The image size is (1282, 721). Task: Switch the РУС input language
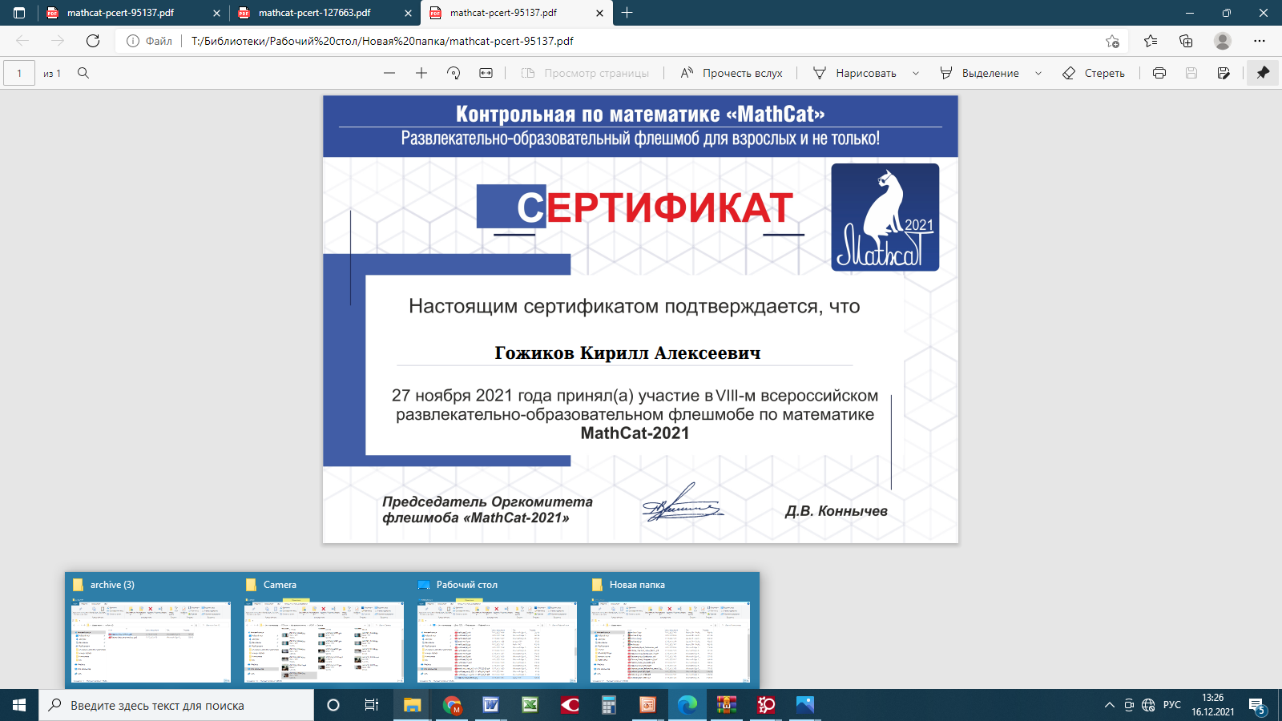pyautogui.click(x=1172, y=705)
